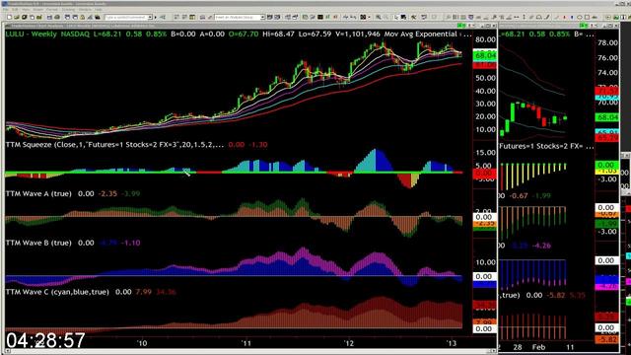Open the View menu
This screenshot has width=631, height=355.
[x=26, y=9]
